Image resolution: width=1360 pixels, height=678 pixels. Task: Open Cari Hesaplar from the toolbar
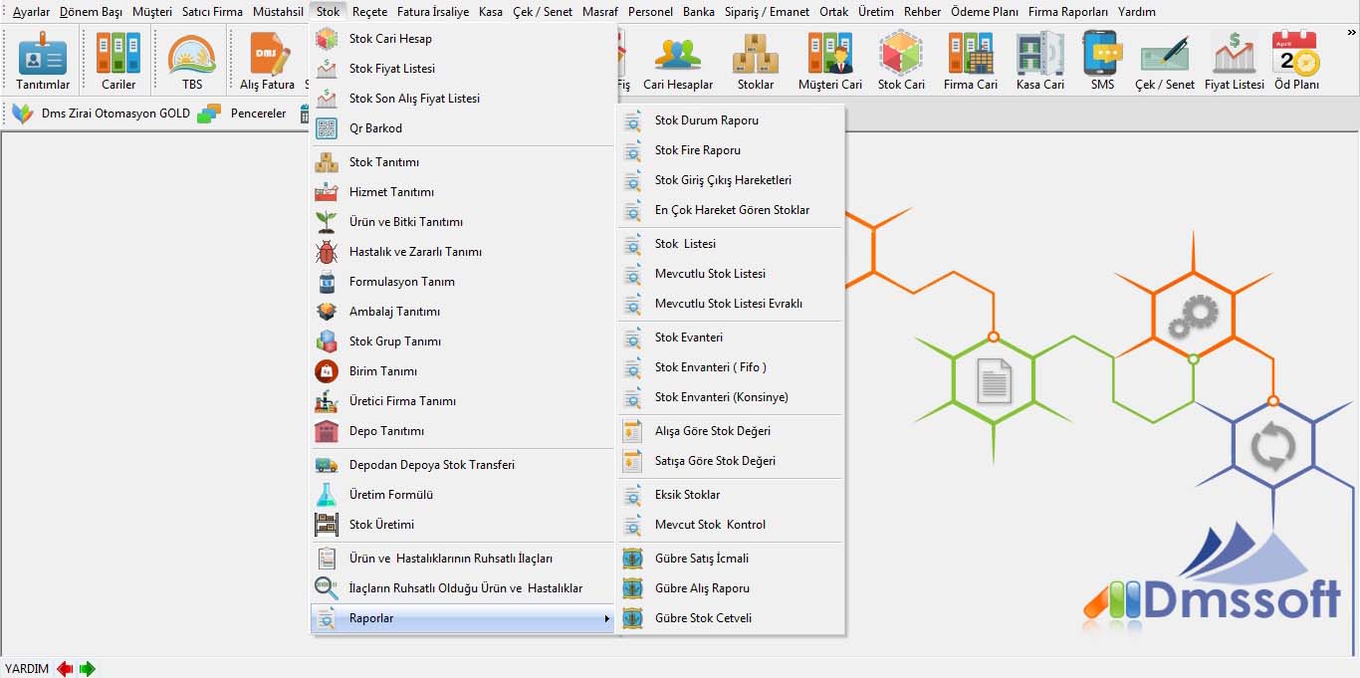(x=678, y=61)
